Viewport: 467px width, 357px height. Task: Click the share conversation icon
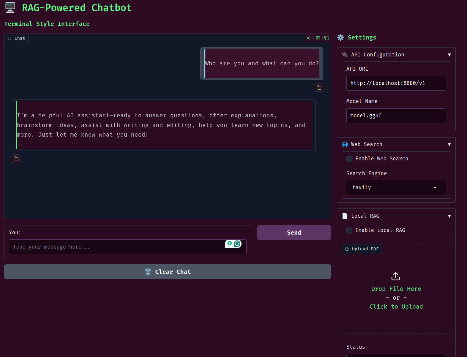(x=309, y=38)
